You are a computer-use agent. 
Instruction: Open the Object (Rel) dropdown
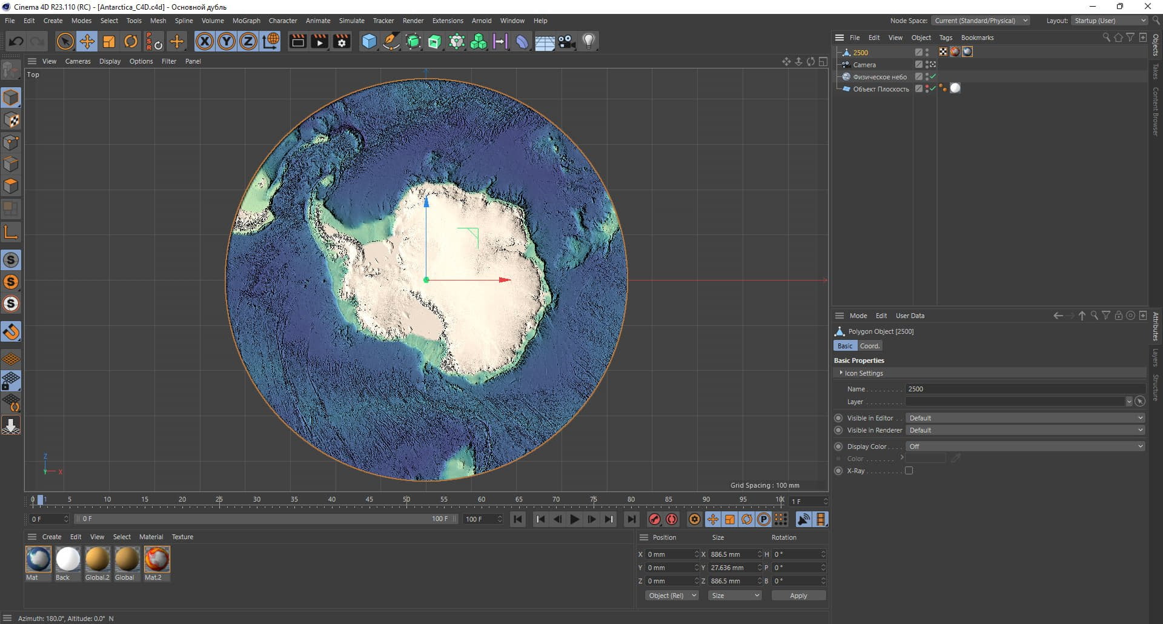tap(672, 596)
